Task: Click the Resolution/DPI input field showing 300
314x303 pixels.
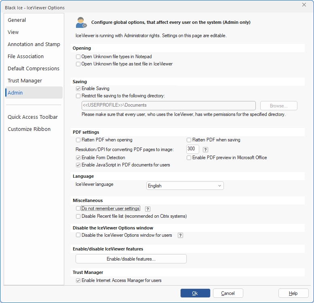Action: pos(192,149)
